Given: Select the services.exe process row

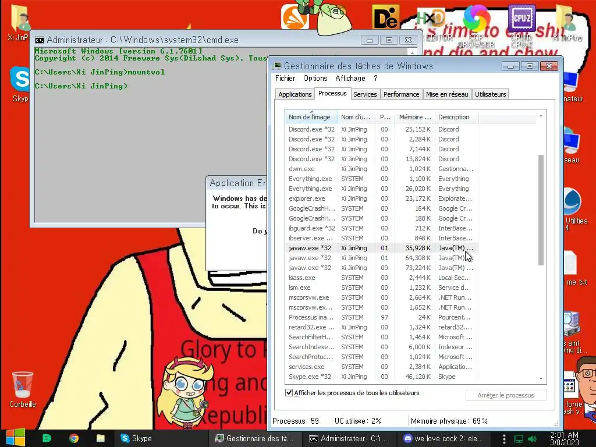Looking at the screenshot, I should (381, 367).
